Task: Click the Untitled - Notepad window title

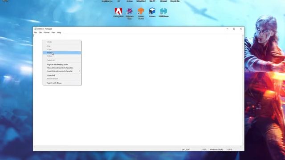Action: click(45, 29)
